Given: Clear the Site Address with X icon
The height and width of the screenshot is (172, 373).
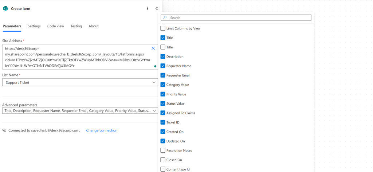Looking at the screenshot, I should [153, 48].
